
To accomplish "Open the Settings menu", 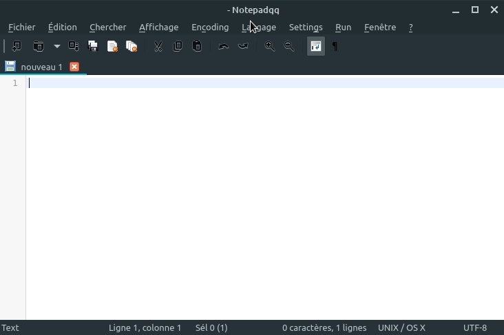I will click(306, 28).
